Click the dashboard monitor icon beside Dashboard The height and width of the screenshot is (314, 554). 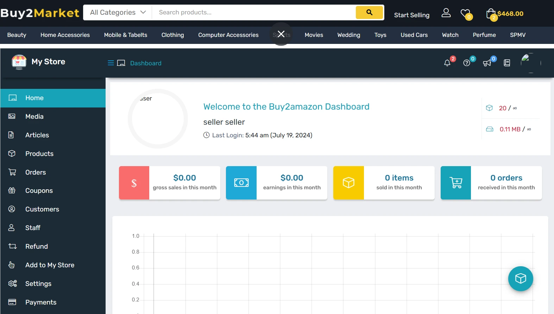tap(121, 63)
